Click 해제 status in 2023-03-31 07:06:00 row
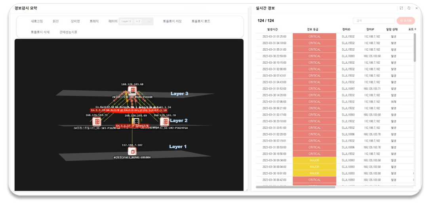This screenshot has height=217, width=430. (394, 101)
